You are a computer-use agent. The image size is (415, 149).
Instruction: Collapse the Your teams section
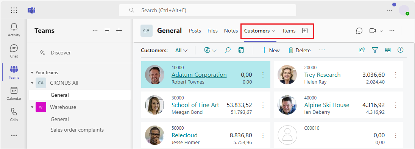32,73
